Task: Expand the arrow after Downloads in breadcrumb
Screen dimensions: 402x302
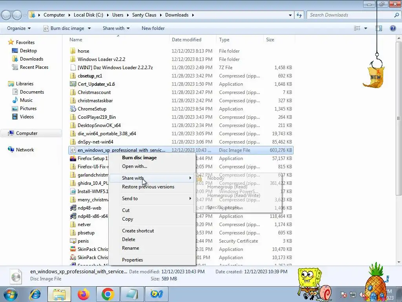Action: 193,15
